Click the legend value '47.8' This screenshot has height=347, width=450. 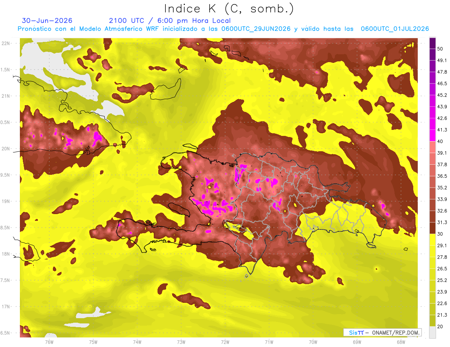[x=442, y=72]
